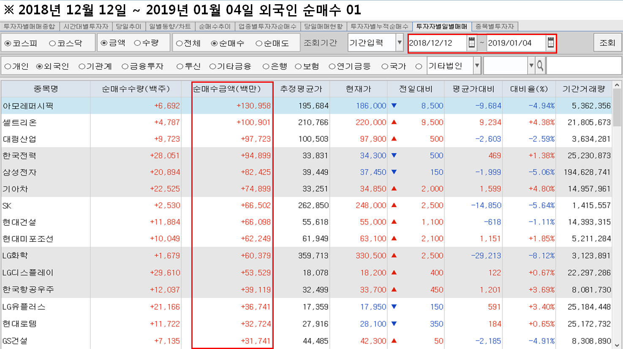Switch investor type to 기관계
This screenshot has width=623, height=349.
(82, 66)
